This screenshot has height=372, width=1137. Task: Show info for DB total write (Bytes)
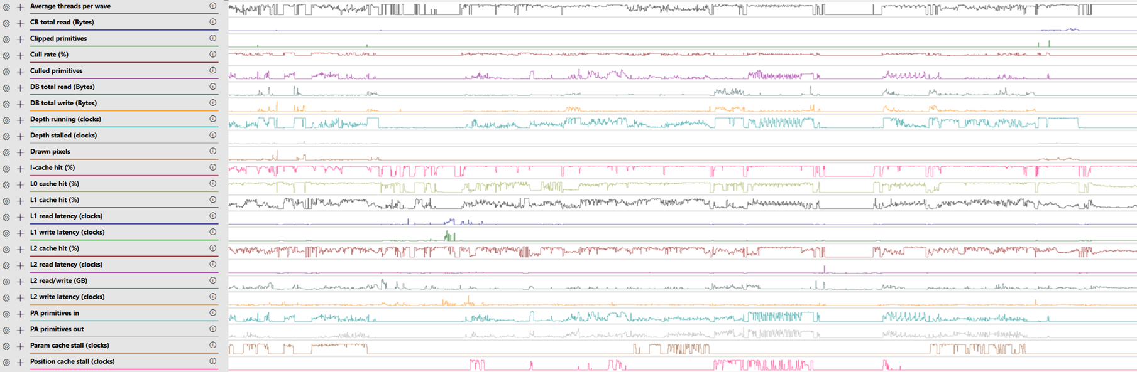coord(213,103)
